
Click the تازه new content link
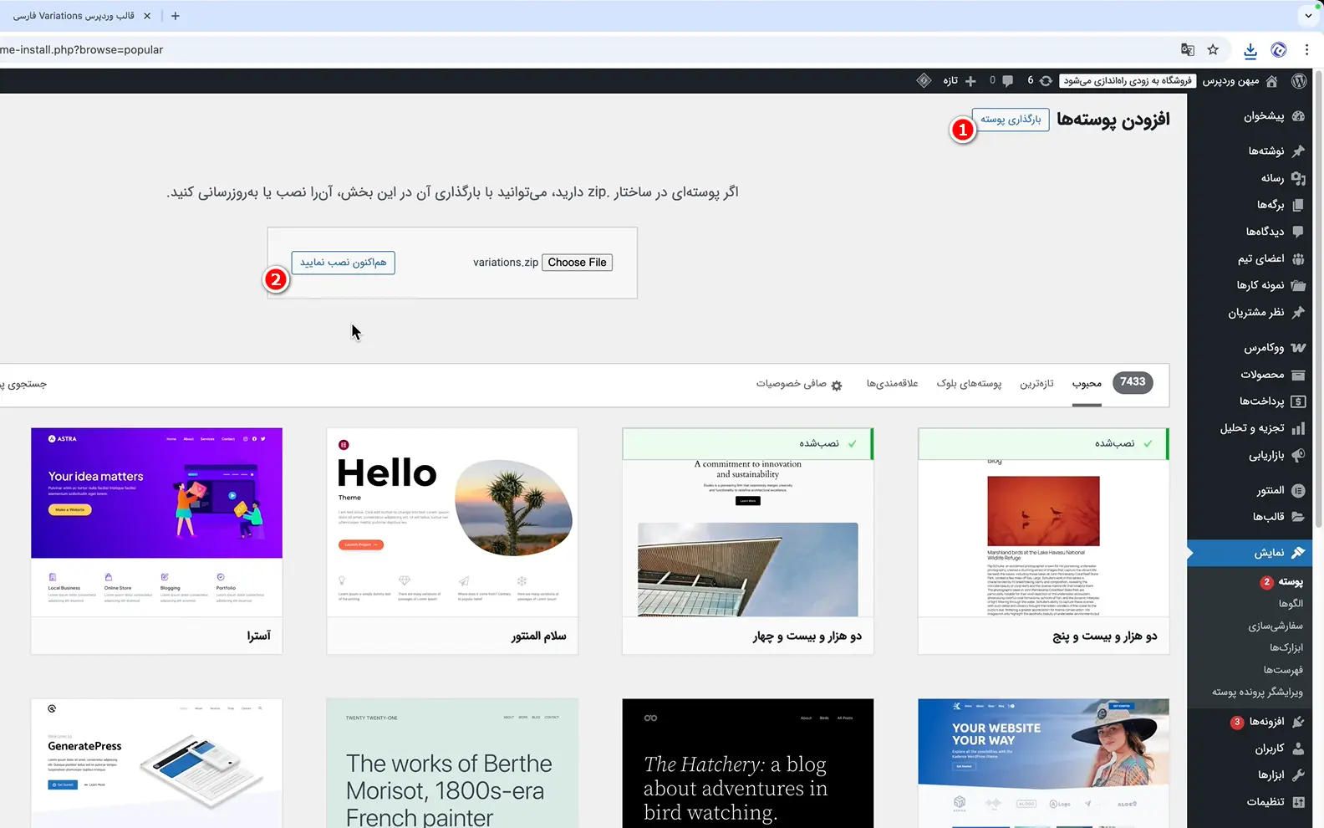click(950, 81)
